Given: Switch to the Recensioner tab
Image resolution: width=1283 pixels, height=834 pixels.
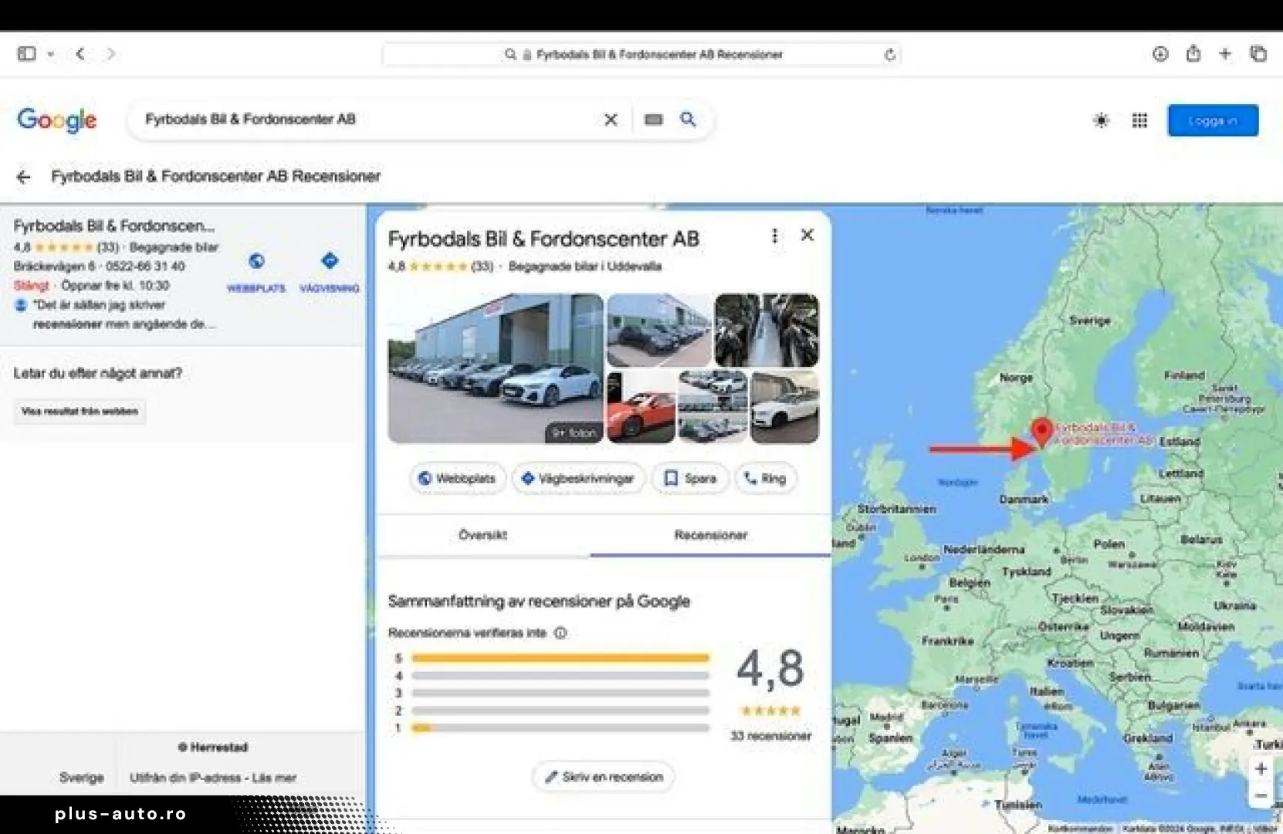Looking at the screenshot, I should point(709,535).
